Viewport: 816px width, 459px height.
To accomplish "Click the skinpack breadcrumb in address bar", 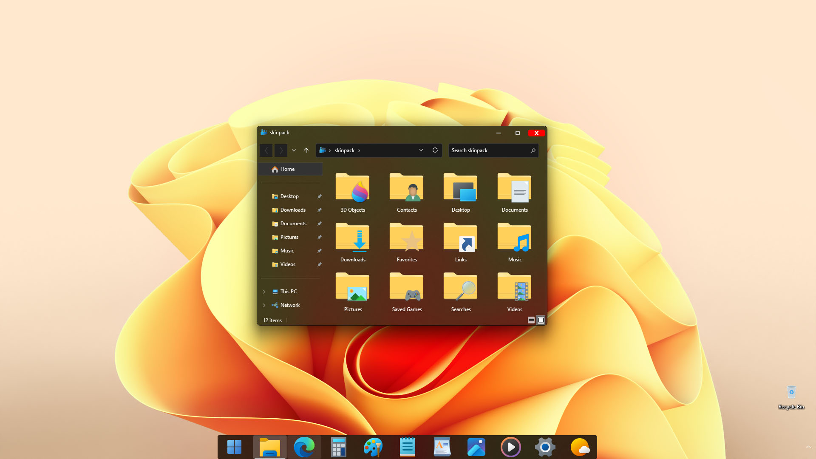I will tap(344, 150).
